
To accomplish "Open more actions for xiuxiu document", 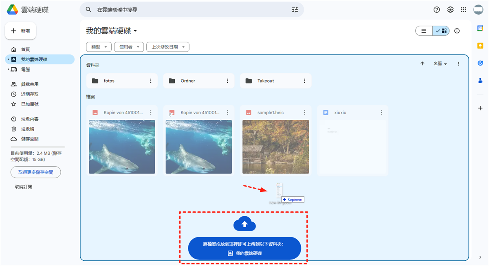I will 381,112.
